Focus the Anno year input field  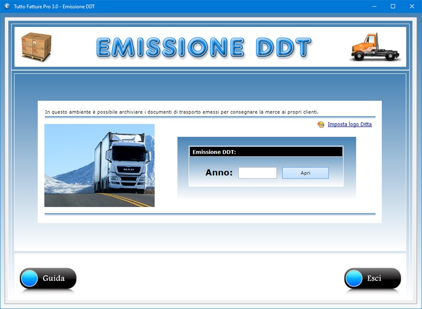(258, 173)
